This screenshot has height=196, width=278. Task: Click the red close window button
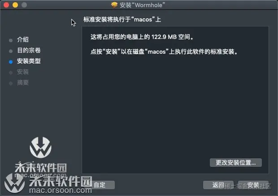tap(6, 5)
